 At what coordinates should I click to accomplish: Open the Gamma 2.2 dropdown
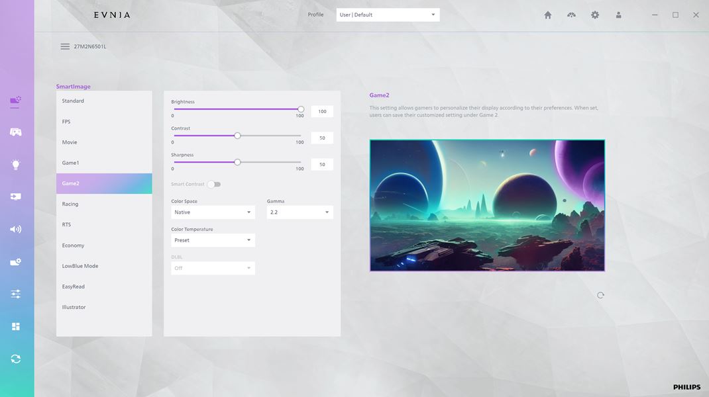(300, 212)
